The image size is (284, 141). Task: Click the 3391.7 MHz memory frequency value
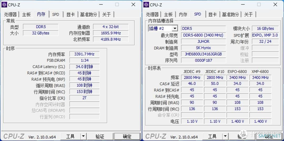pyautogui.click(x=84, y=54)
